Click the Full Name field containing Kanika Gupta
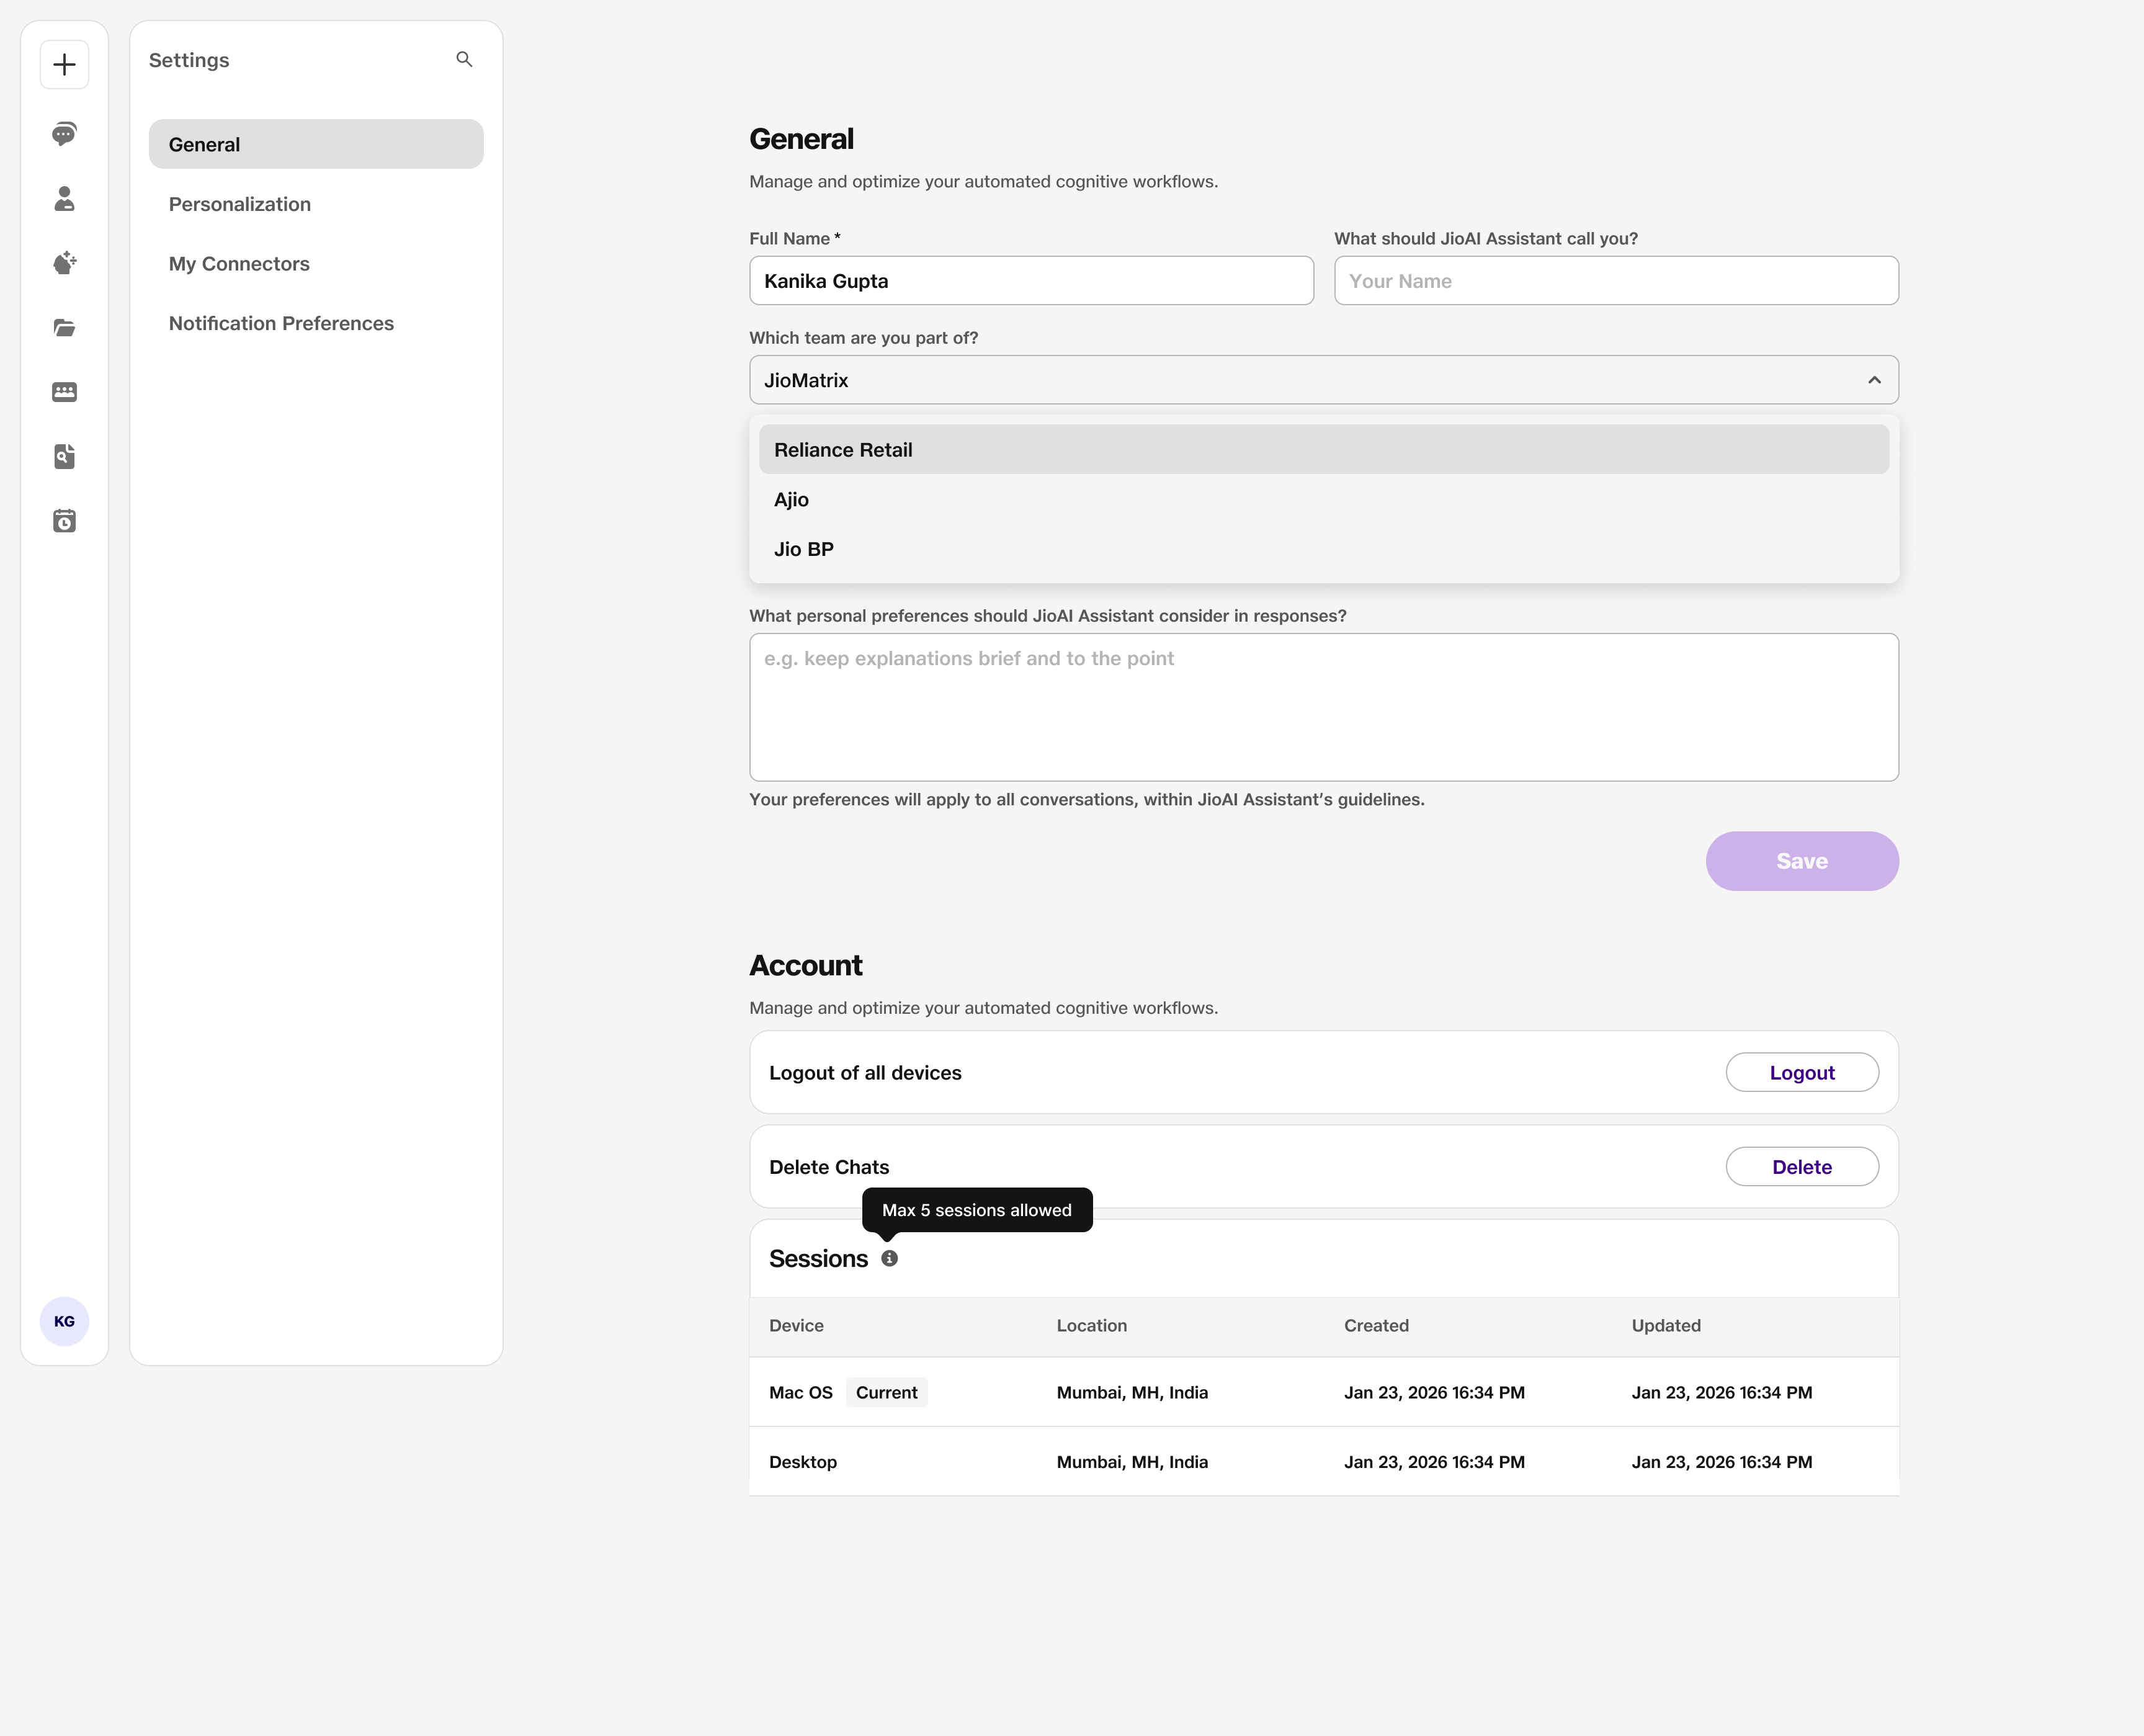Viewport: 2144px width, 1736px height. tap(1031, 281)
